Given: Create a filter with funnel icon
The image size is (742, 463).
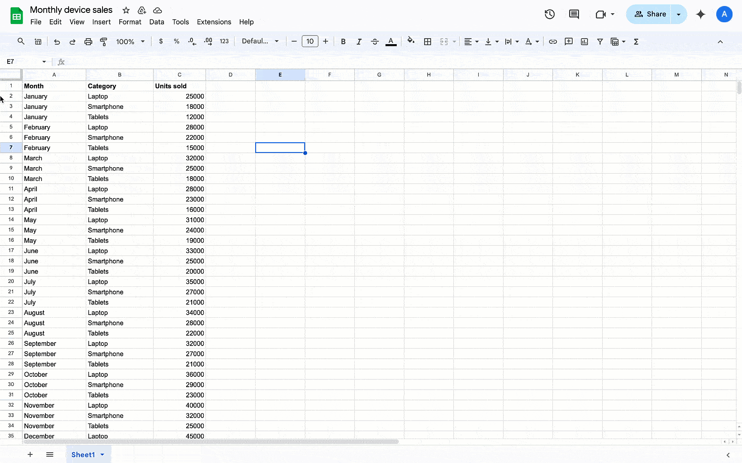Looking at the screenshot, I should (x=600, y=42).
